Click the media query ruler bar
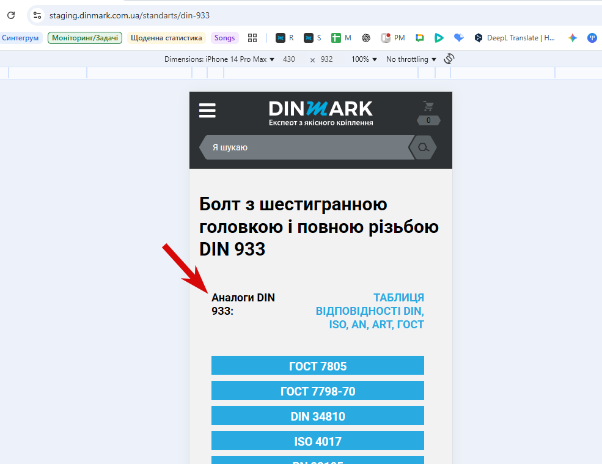The height and width of the screenshot is (464, 602). coord(301,73)
